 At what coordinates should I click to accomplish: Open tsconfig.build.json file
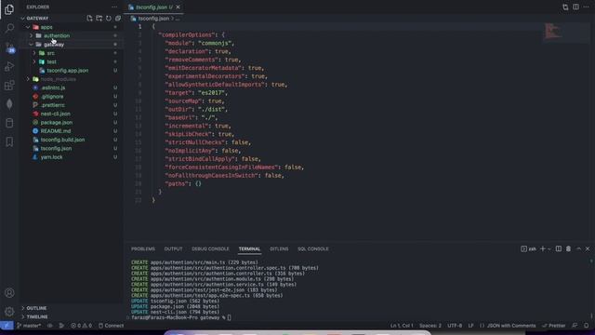[62, 140]
